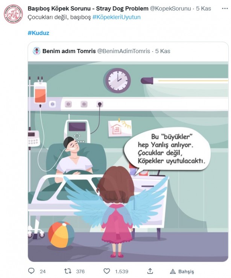Open Benim adım Tomris's small profile avatar
This screenshot has height=278, width=231.
click(36, 51)
